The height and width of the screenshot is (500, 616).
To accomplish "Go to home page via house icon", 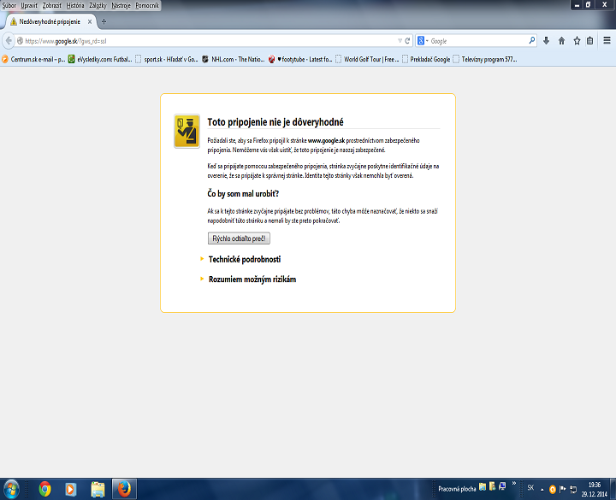I will 561,40.
